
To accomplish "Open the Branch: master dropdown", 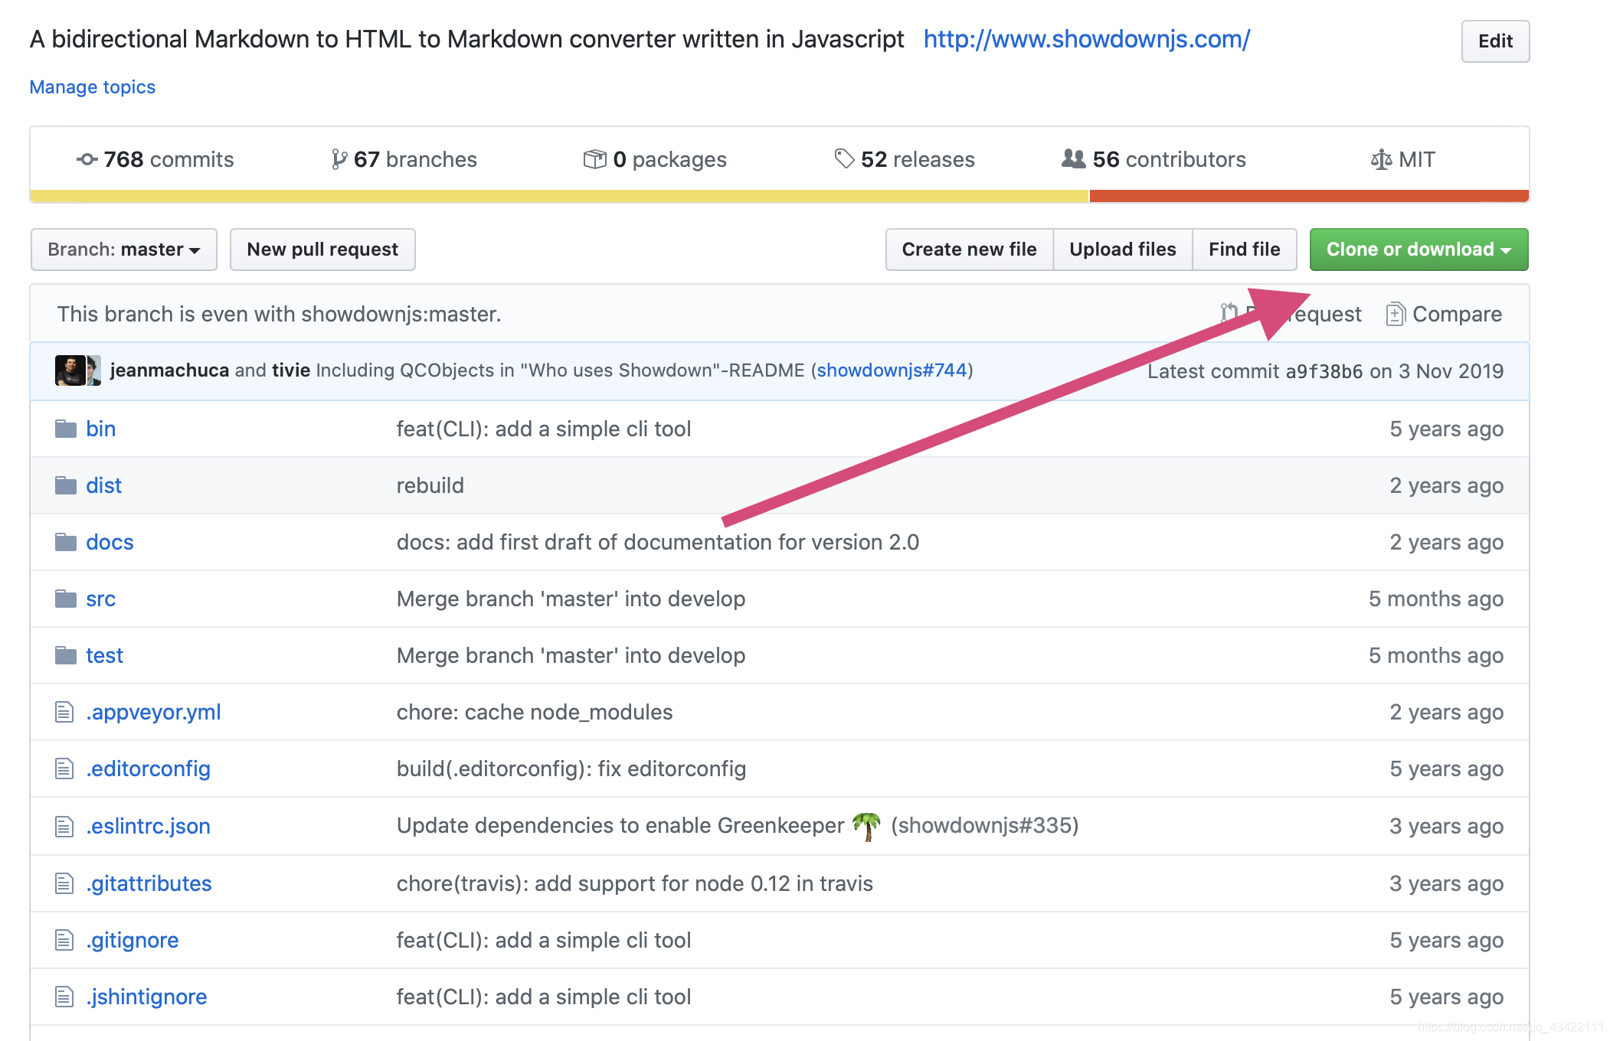I will (124, 250).
